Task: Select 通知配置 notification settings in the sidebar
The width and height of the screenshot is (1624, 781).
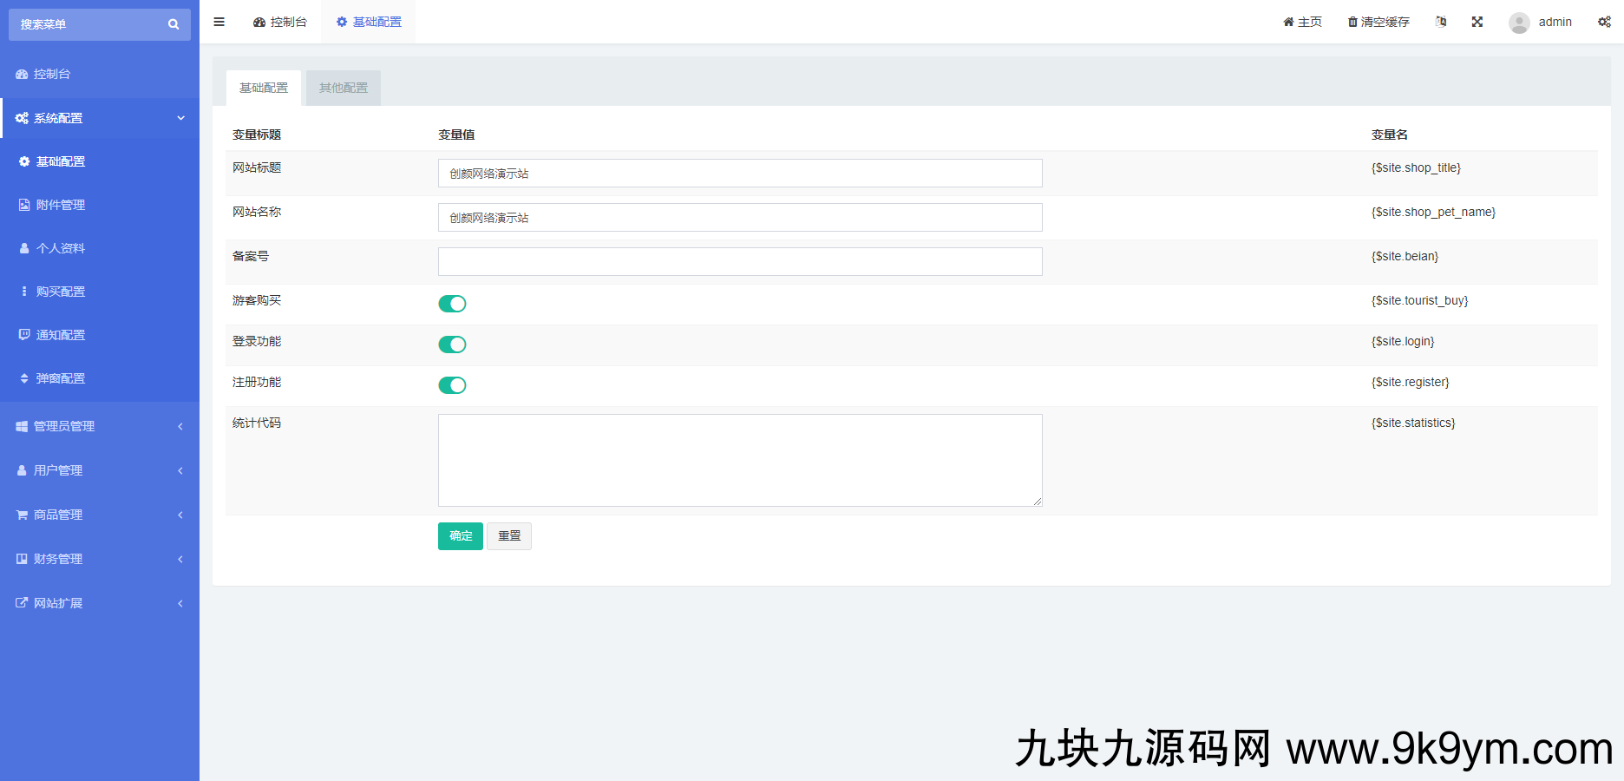Action: tap(59, 334)
